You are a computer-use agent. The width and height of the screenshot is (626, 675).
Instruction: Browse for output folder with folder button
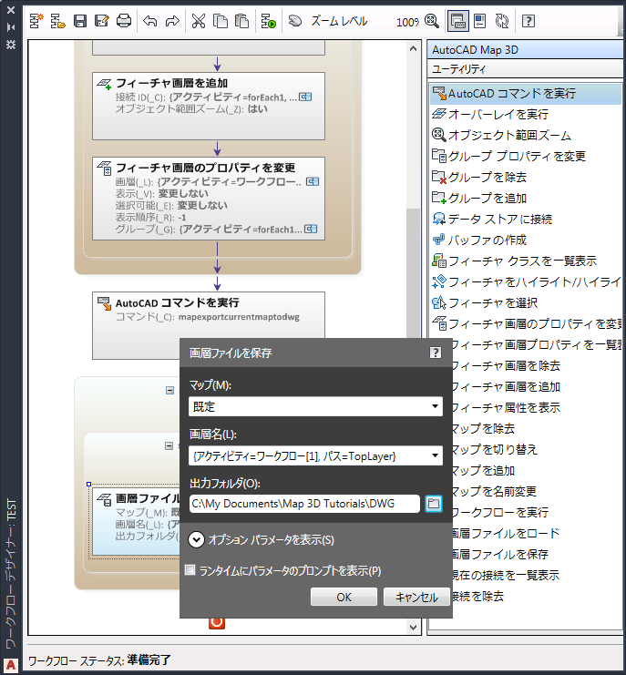coord(434,504)
